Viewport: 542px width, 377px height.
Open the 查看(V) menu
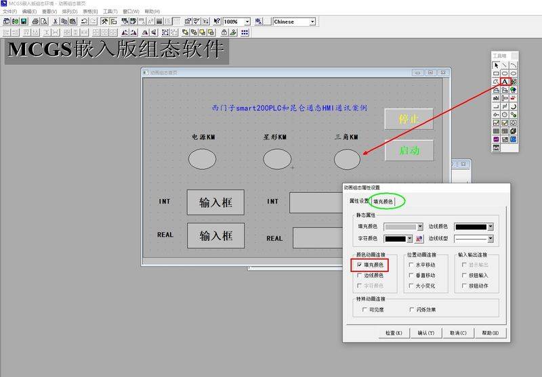coord(49,12)
